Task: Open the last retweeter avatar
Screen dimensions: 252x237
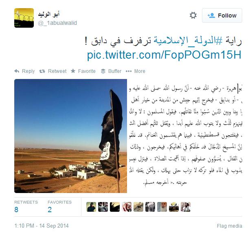Action: tap(186, 207)
